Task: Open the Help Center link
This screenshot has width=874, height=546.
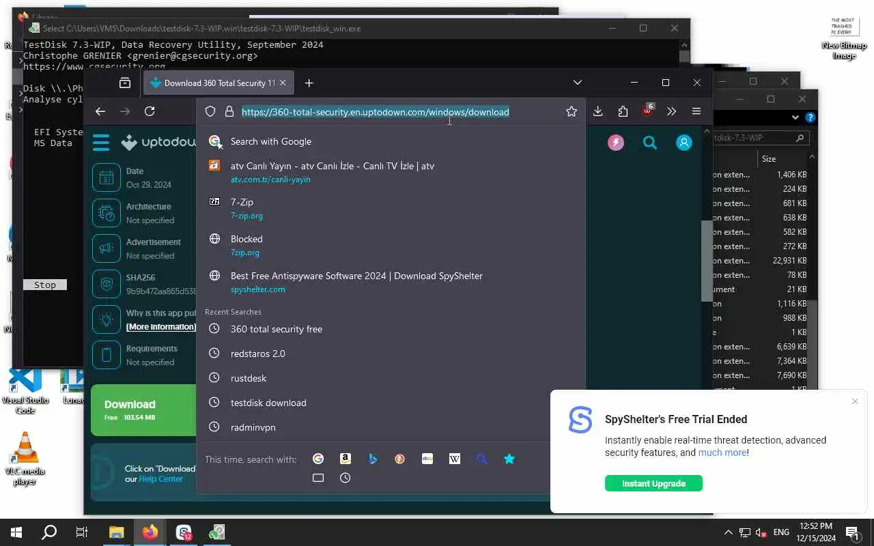Action: point(161,479)
